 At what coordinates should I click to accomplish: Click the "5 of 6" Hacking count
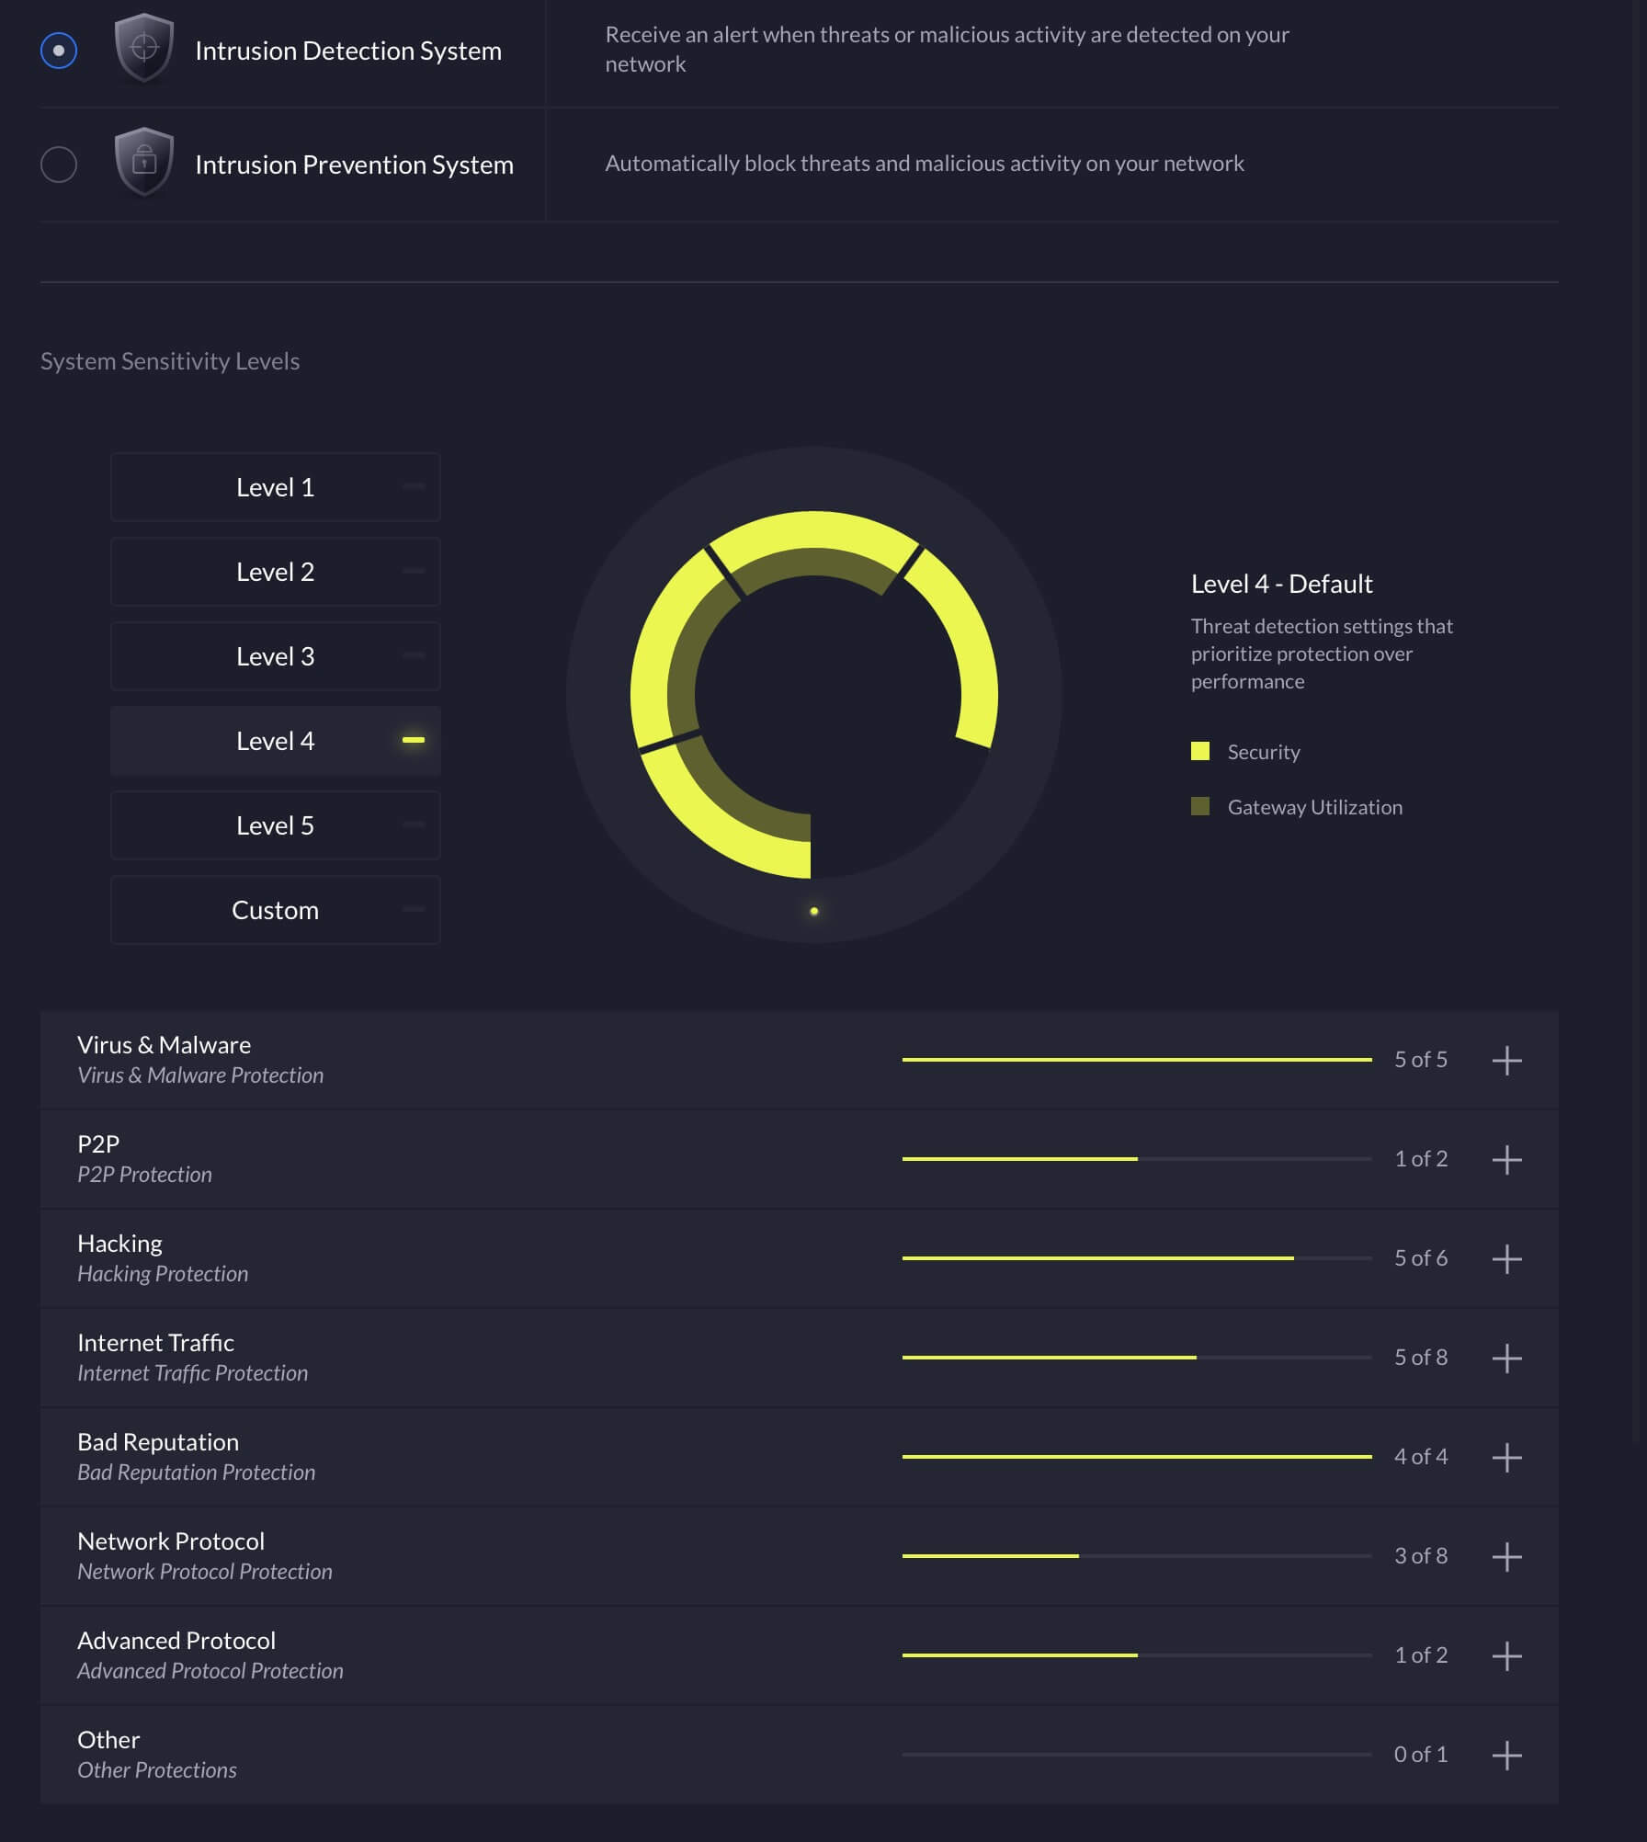click(1421, 1258)
